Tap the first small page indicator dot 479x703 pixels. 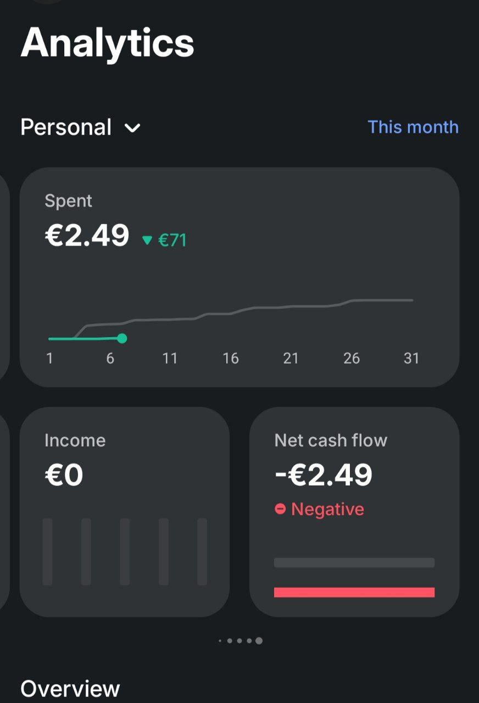coord(220,640)
